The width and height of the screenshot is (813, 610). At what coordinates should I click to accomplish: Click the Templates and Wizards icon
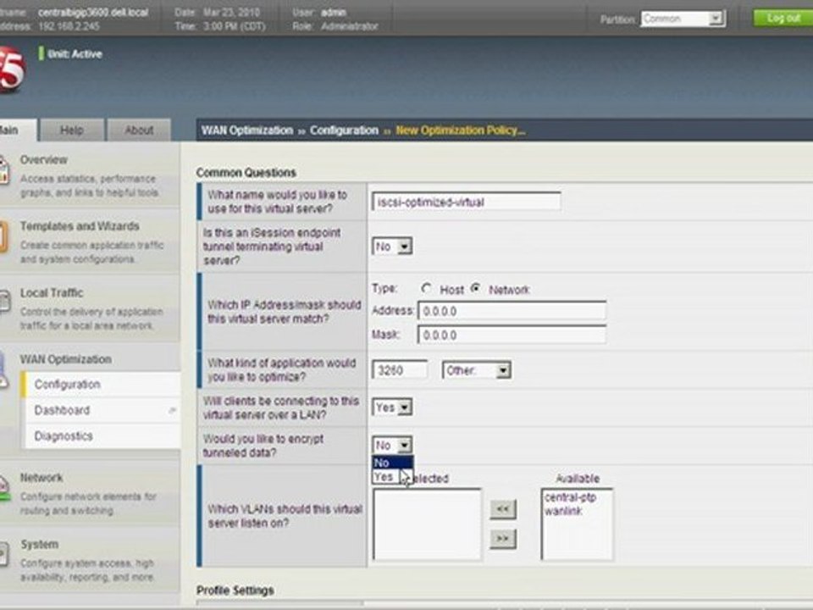(3, 237)
